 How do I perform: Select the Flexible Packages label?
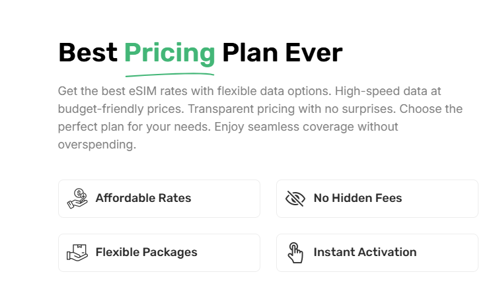point(146,252)
